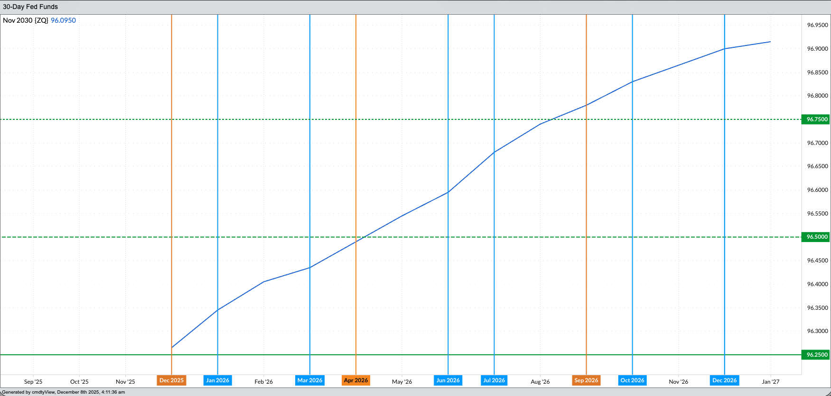
Task: Click the Generated by cmdtyView footer text
Action: [64, 392]
